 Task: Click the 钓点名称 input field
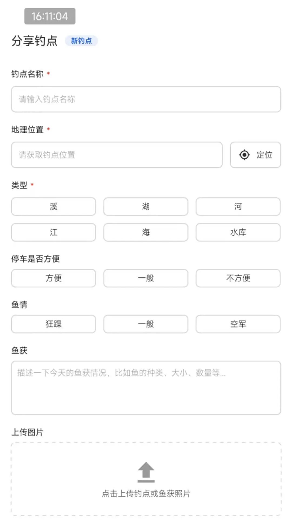(146, 99)
